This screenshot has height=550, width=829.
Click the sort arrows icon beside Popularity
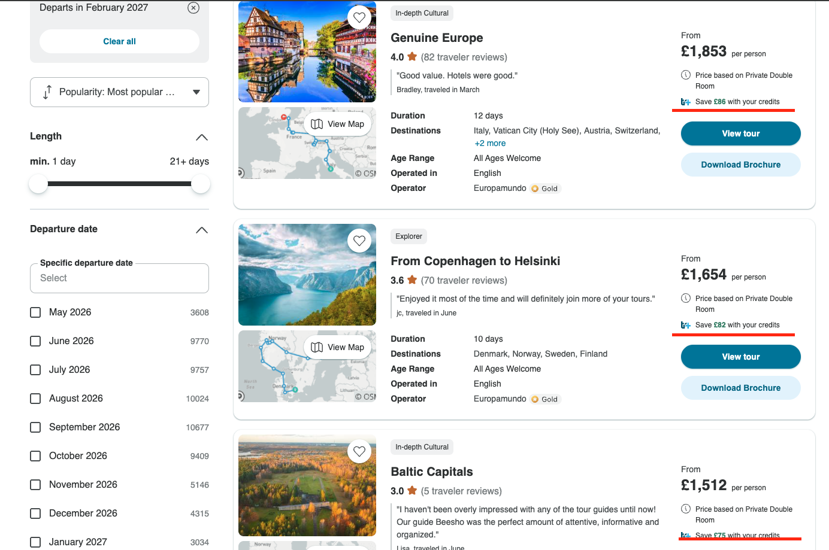pyautogui.click(x=47, y=92)
